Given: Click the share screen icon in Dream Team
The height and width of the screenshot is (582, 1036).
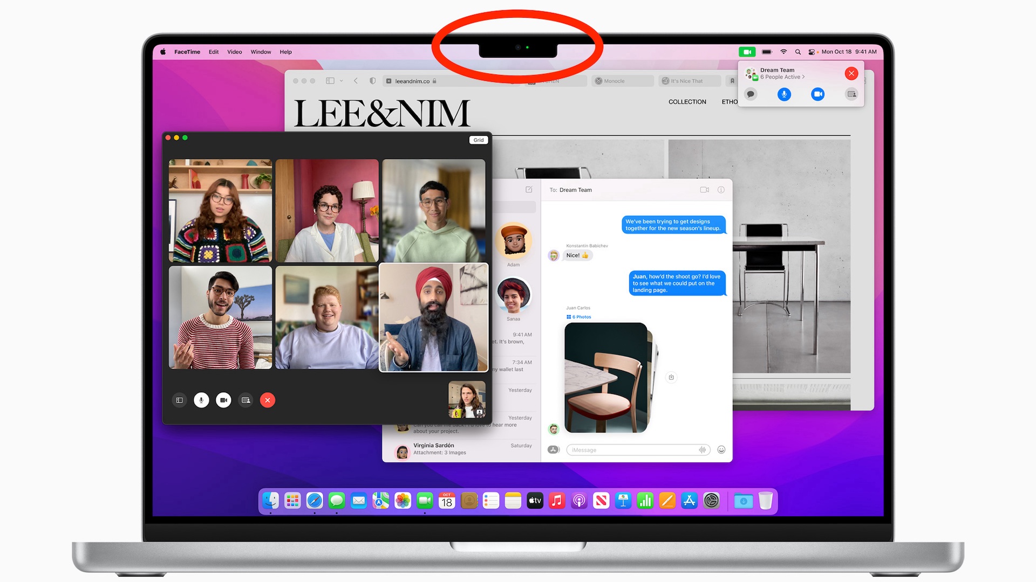Looking at the screenshot, I should click(851, 94).
